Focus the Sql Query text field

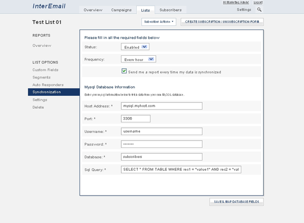181,170
